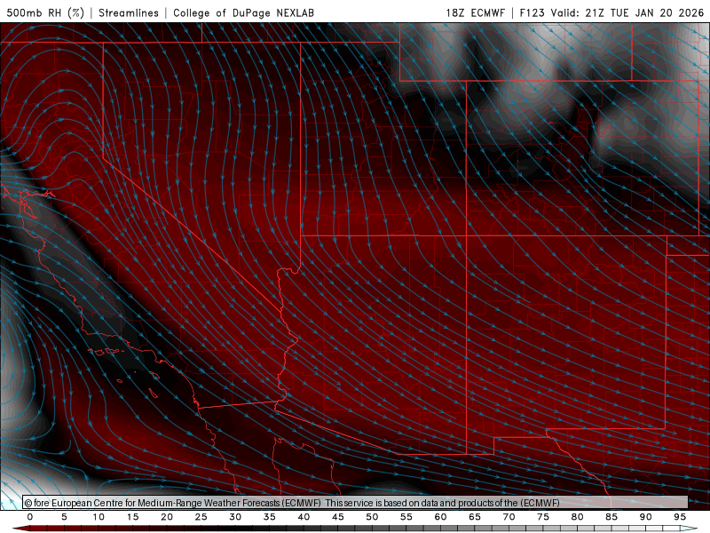The width and height of the screenshot is (710, 533).
Task: Click the "55" value on the color scale
Action: (x=406, y=517)
